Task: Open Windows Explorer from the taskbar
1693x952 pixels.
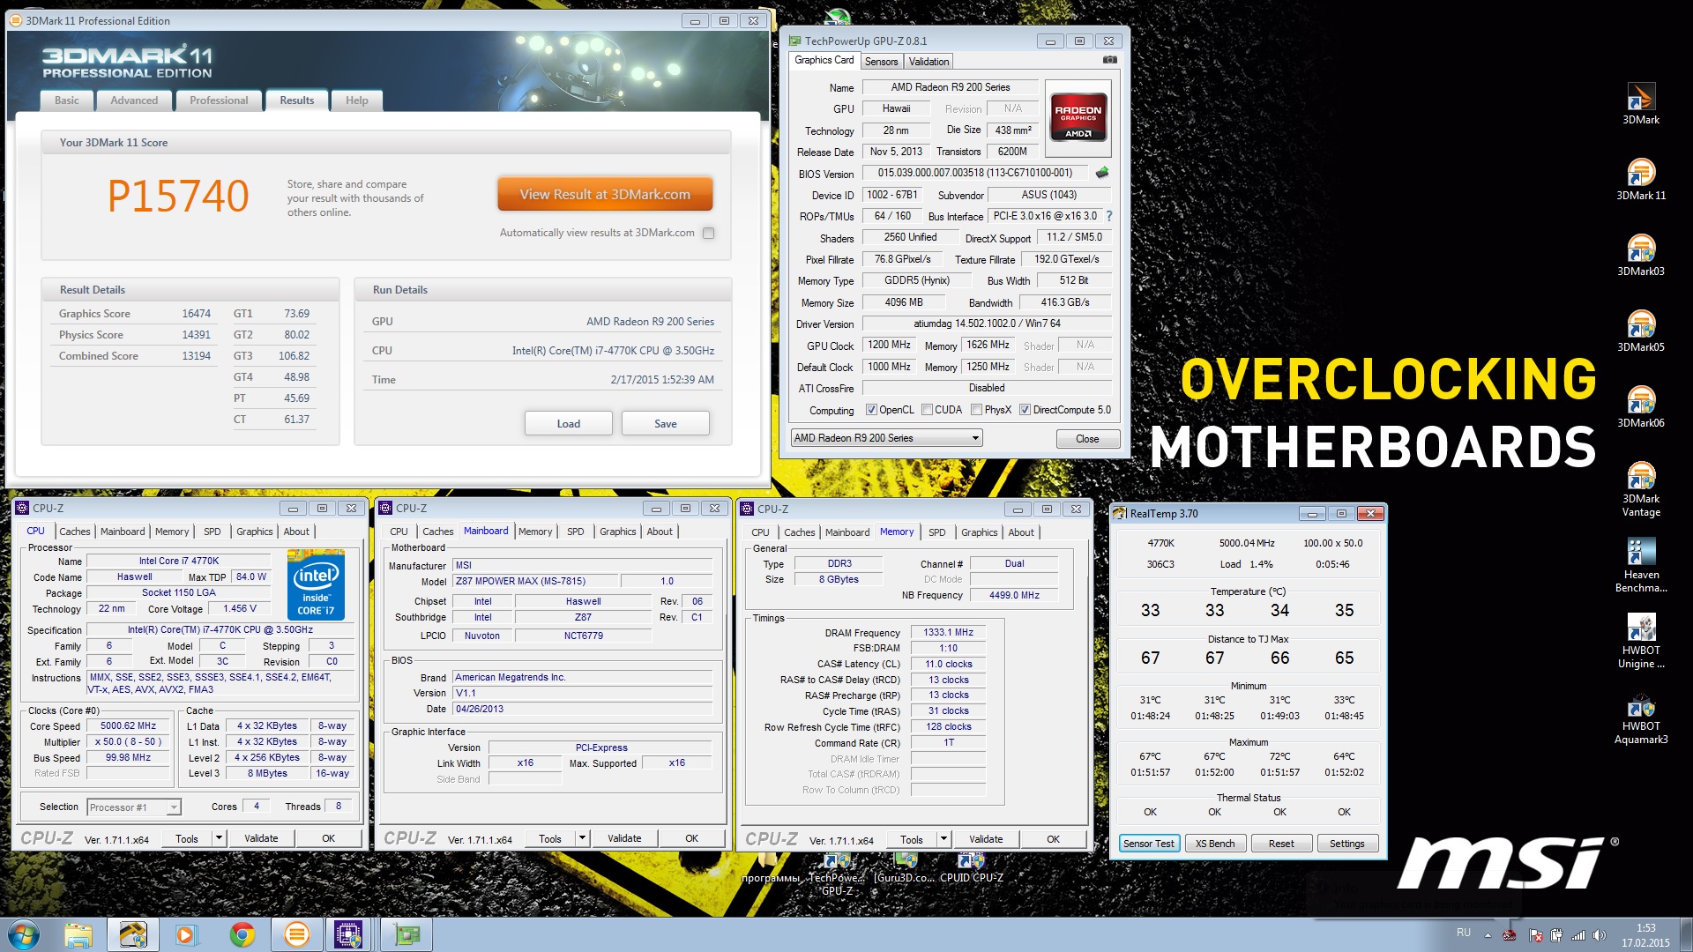Action: coord(78,934)
